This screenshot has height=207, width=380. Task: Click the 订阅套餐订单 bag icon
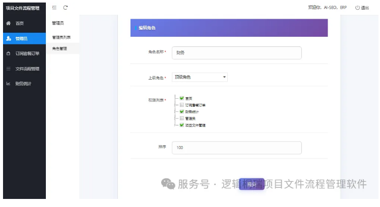click(x=9, y=53)
